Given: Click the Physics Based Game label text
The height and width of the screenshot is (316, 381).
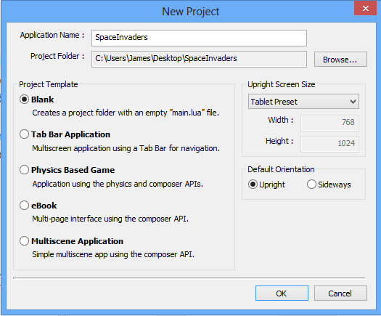Looking at the screenshot, I should [x=73, y=170].
